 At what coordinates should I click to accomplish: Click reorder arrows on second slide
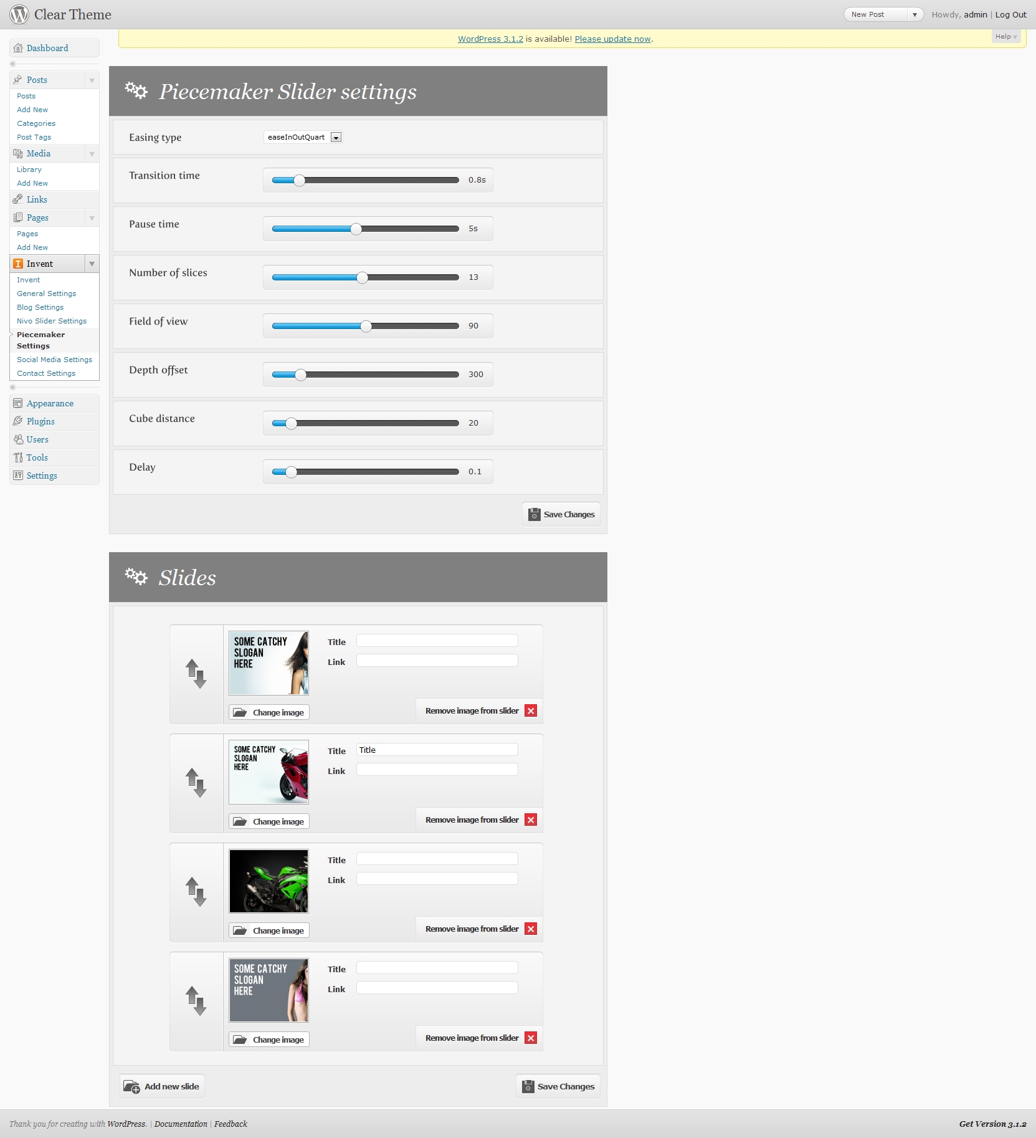point(196,783)
